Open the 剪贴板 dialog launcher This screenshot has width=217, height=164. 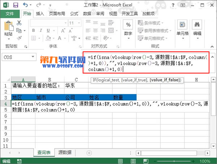click(x=26, y=47)
